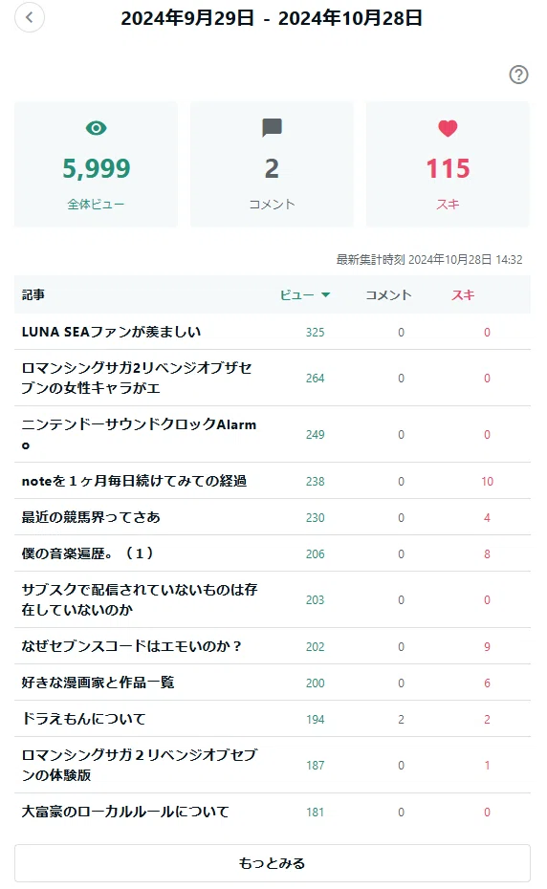Open the article 大富豪のローカルルールについて

coord(125,812)
